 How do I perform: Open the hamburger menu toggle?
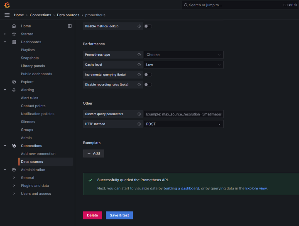click(7, 15)
